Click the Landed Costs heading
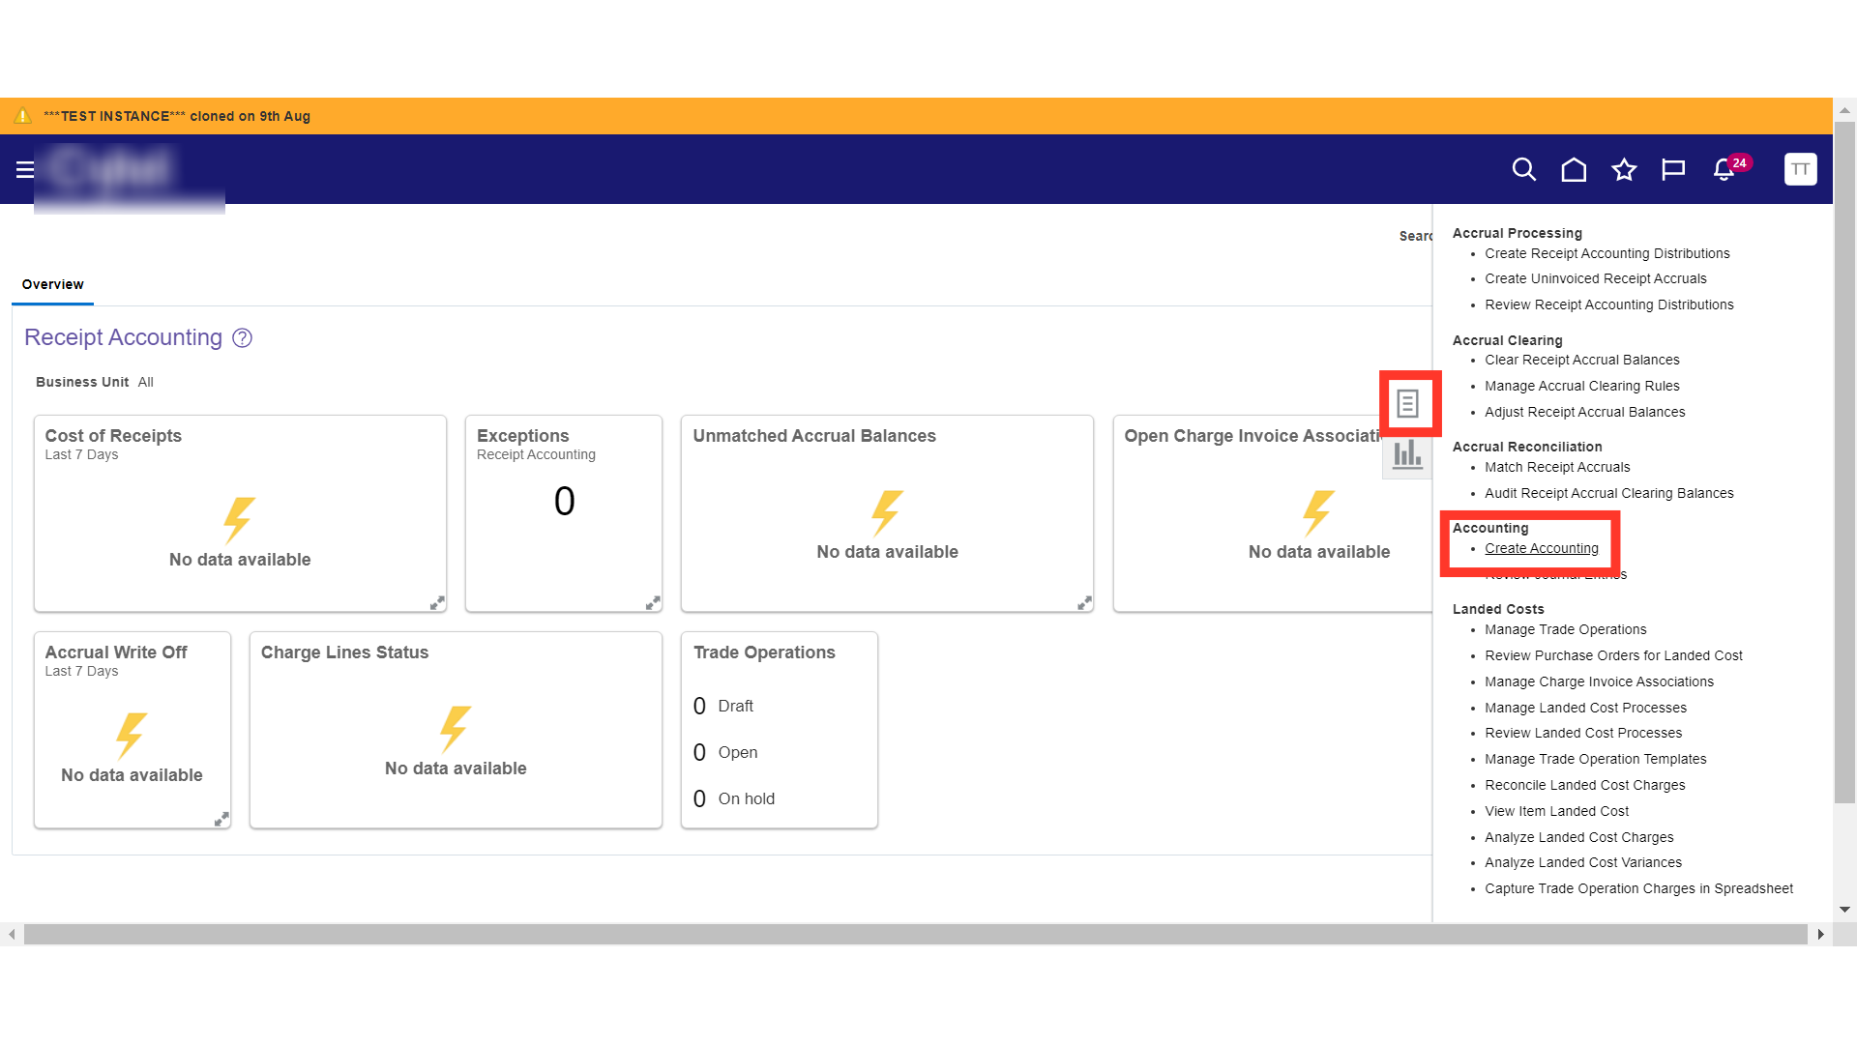This screenshot has width=1857, height=1044. pyautogui.click(x=1498, y=609)
